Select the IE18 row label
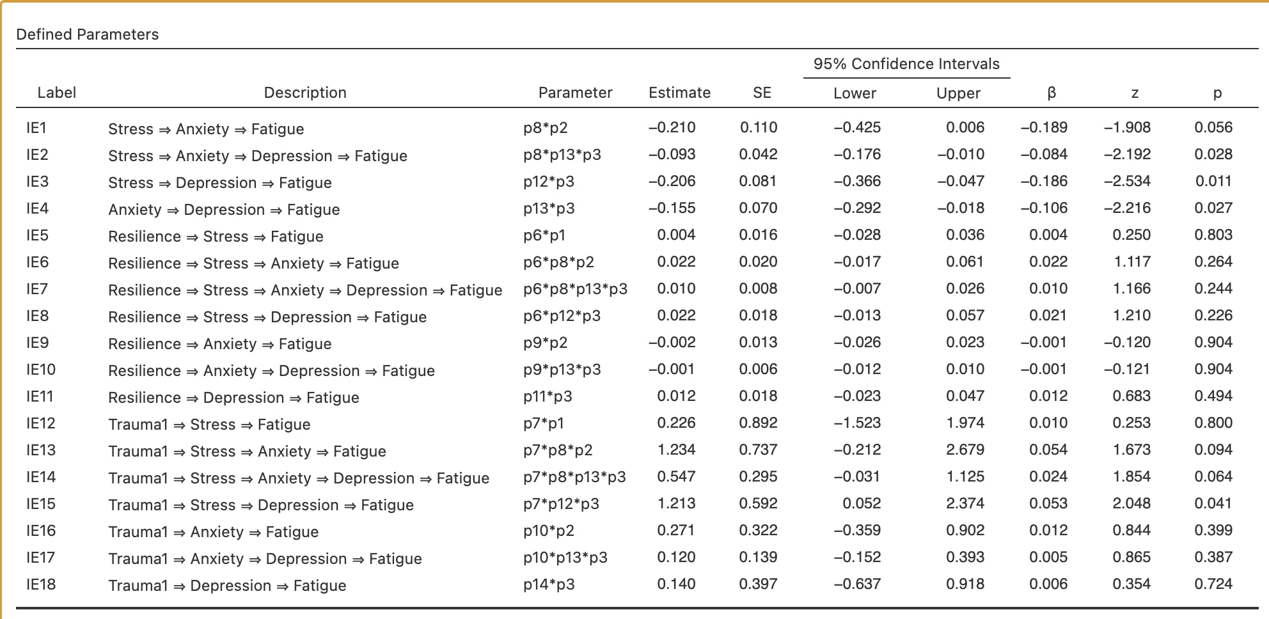Image resolution: width=1269 pixels, height=619 pixels. click(x=41, y=584)
